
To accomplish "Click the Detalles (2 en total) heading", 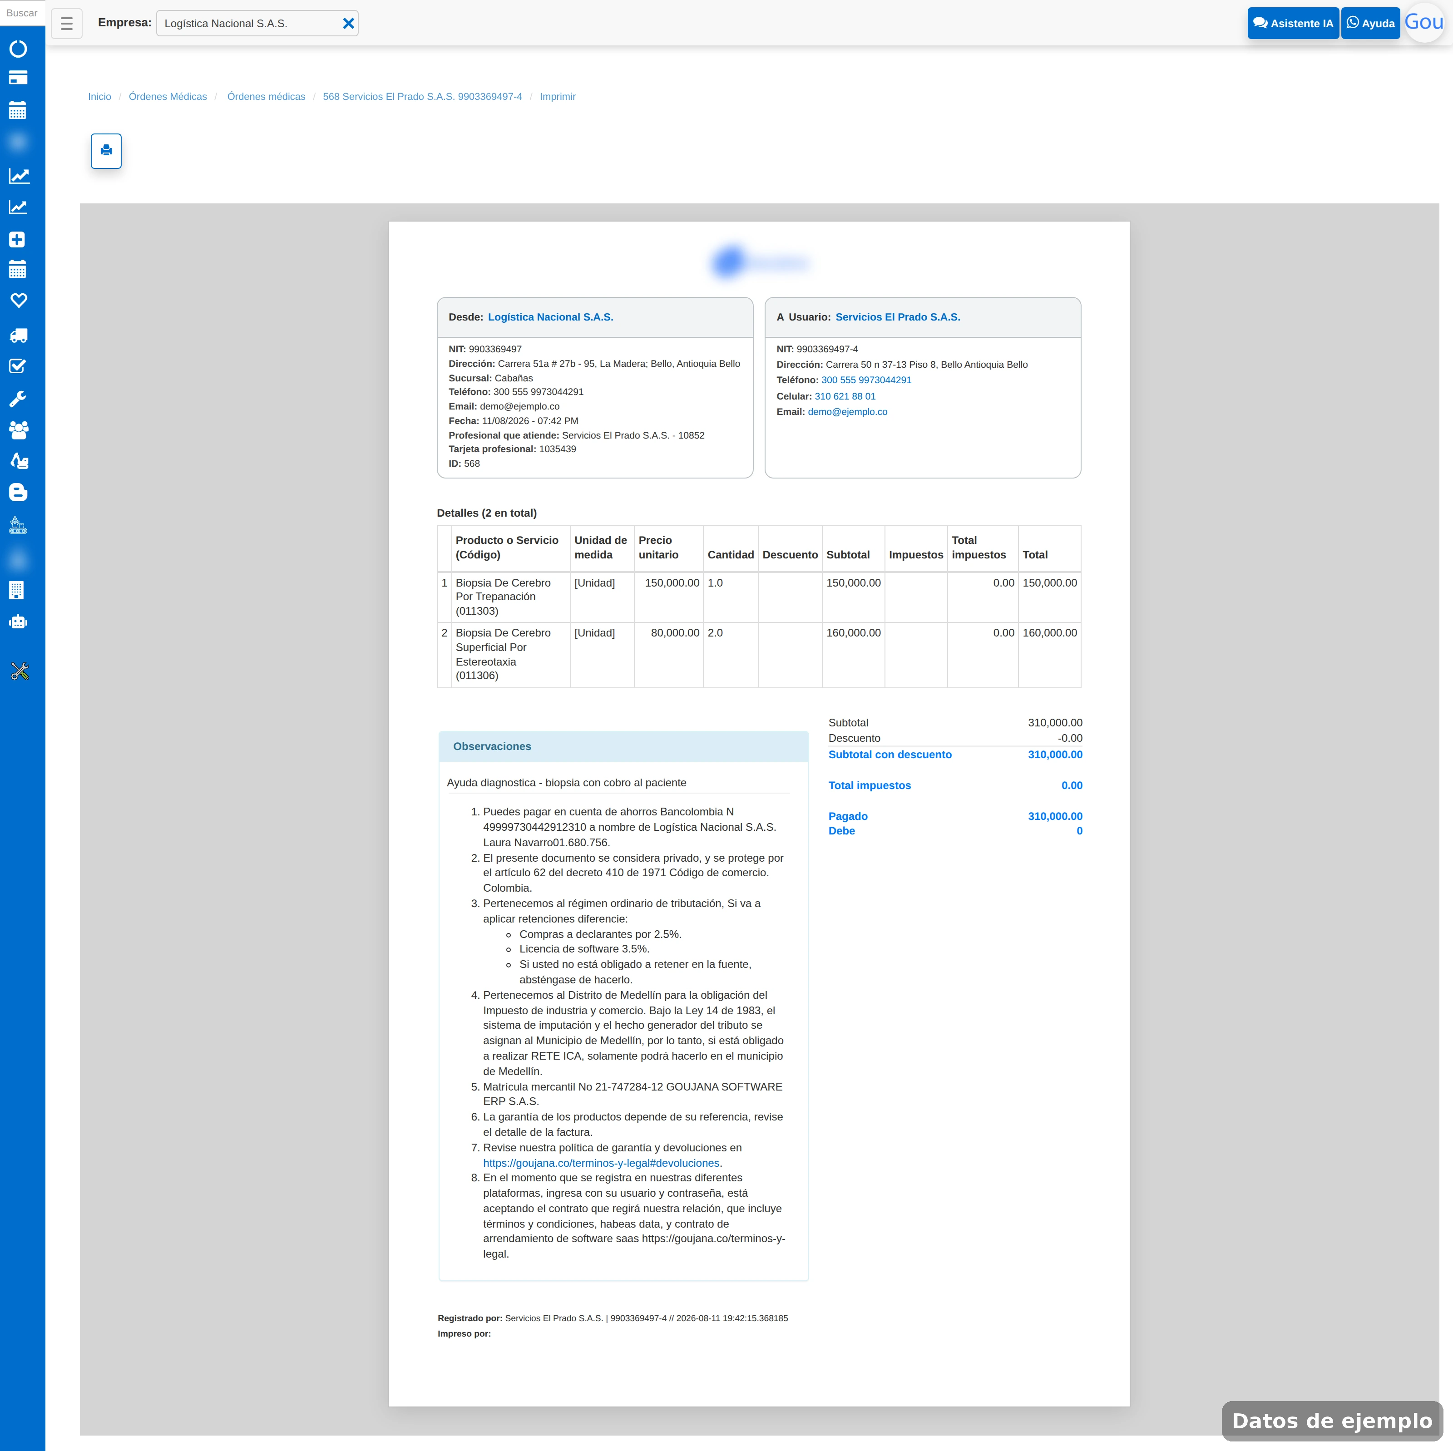I will 487,513.
